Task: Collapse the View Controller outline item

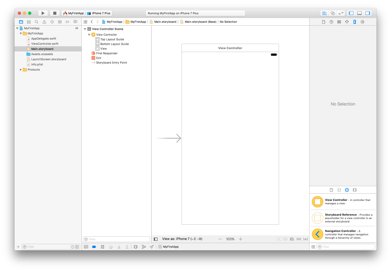Action: (x=89, y=35)
